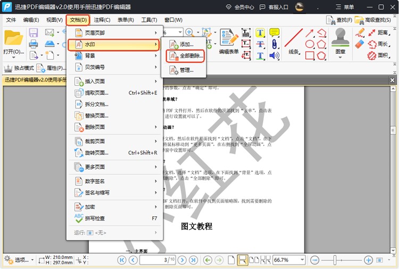Select the paperclip attachment tool
Screen dimensions: 399x269
(x=275, y=44)
